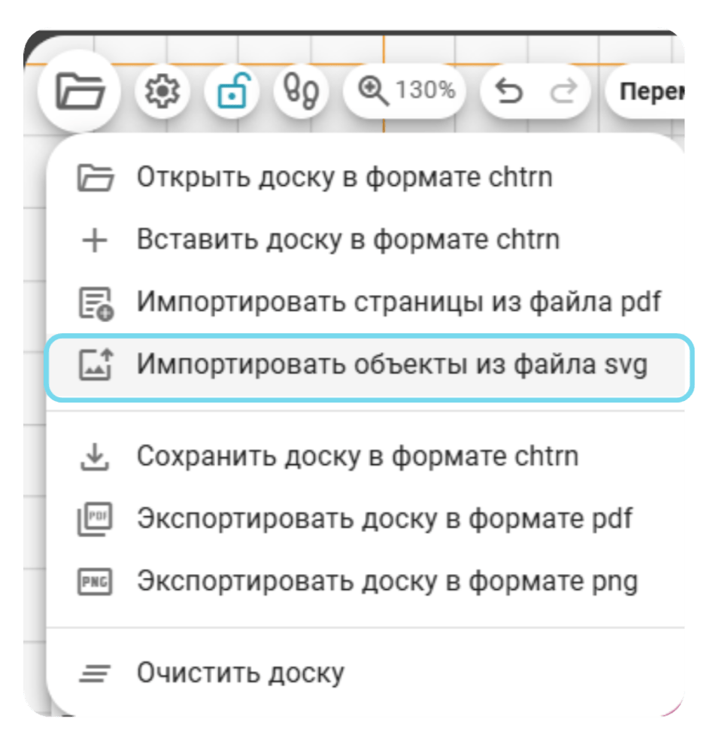This screenshot has height=735, width=707.
Task: Open board settings gear icon
Action: click(x=162, y=92)
